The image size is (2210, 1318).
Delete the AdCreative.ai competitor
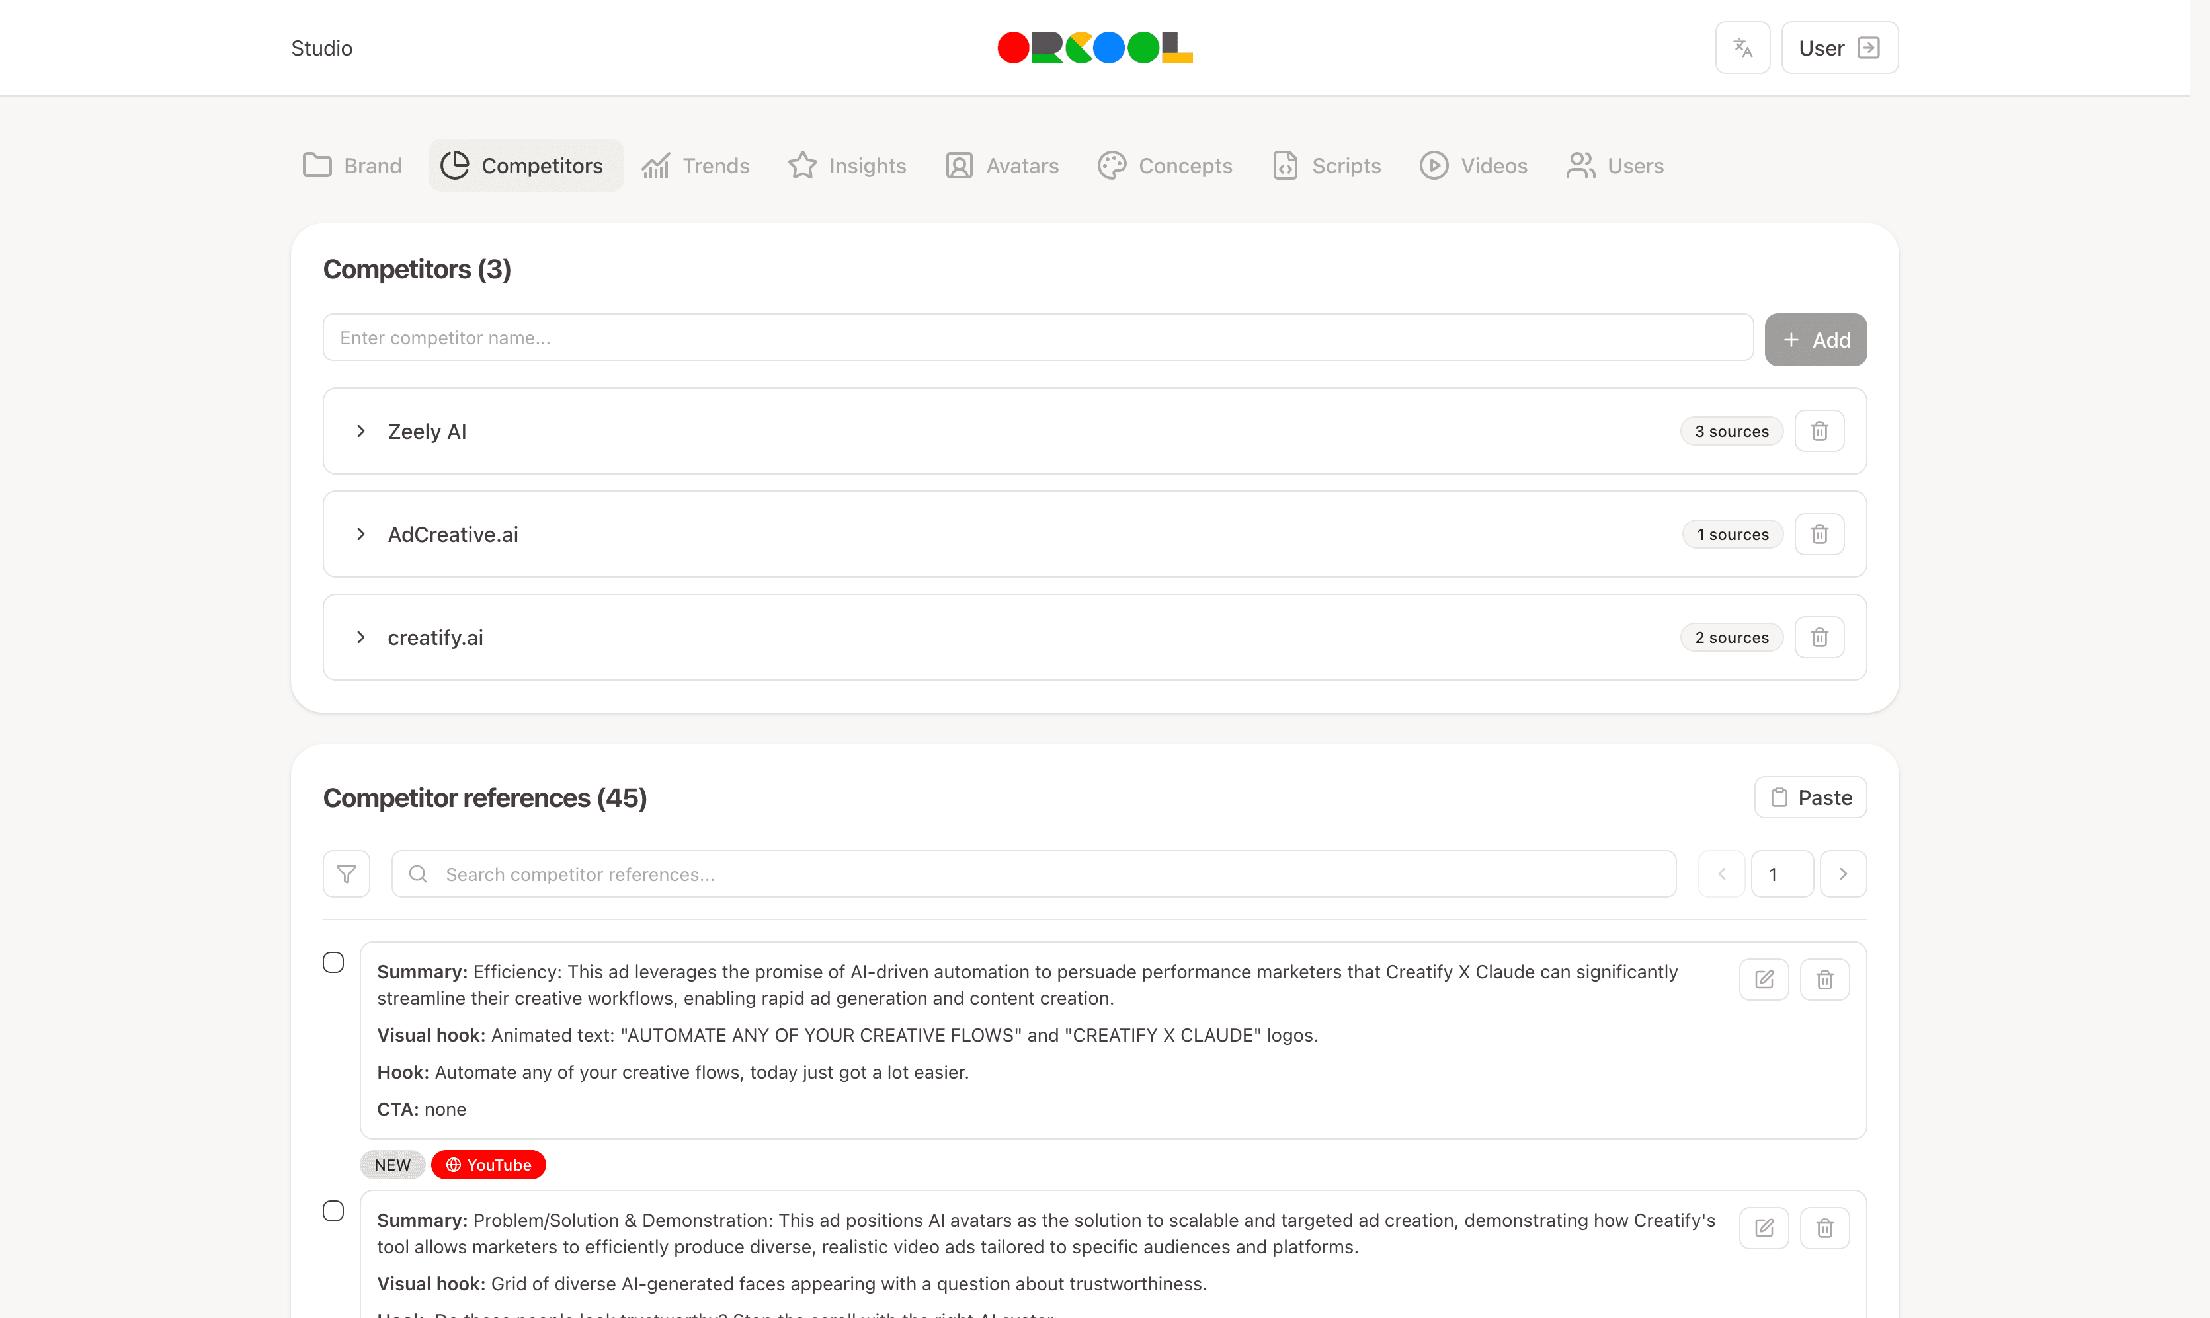click(1819, 534)
